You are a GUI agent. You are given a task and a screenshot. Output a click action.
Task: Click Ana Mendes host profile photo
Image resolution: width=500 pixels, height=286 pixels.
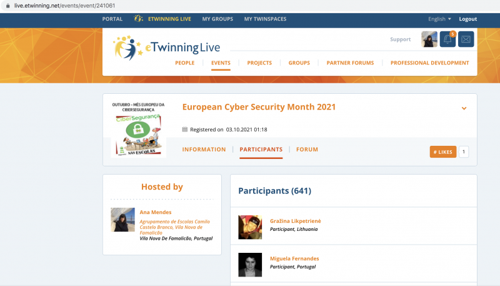(122, 220)
